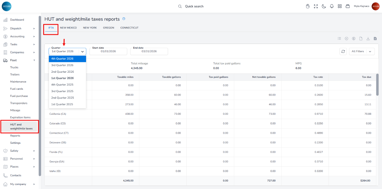The height and width of the screenshot is (189, 382).
Task: Open the apps grid icon in header
Action: 340,6
